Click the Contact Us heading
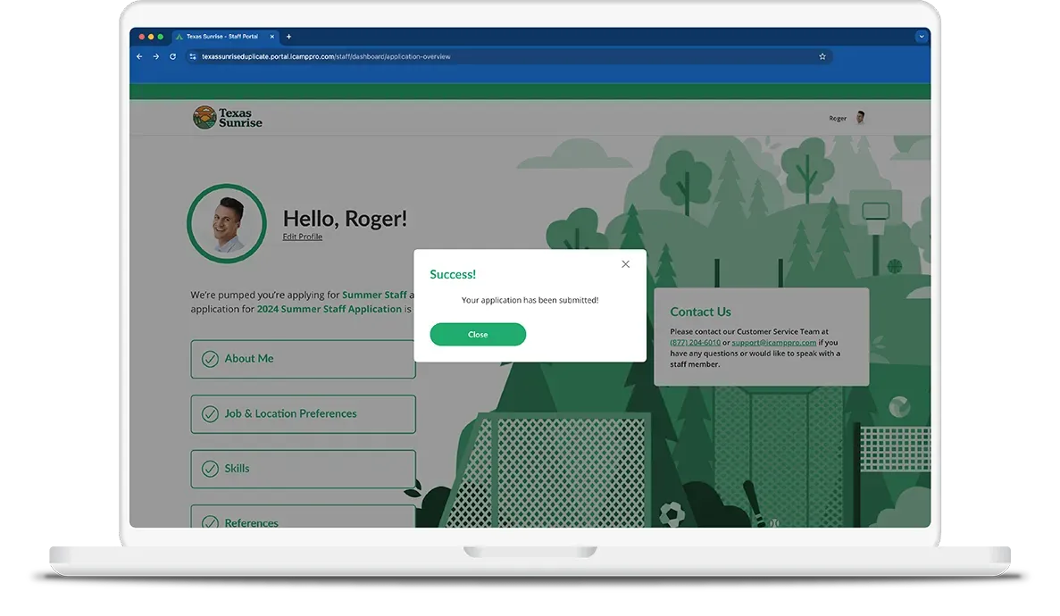 coord(700,312)
